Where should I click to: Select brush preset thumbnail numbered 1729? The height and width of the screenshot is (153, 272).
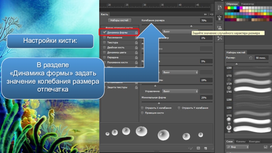click(x=229, y=80)
